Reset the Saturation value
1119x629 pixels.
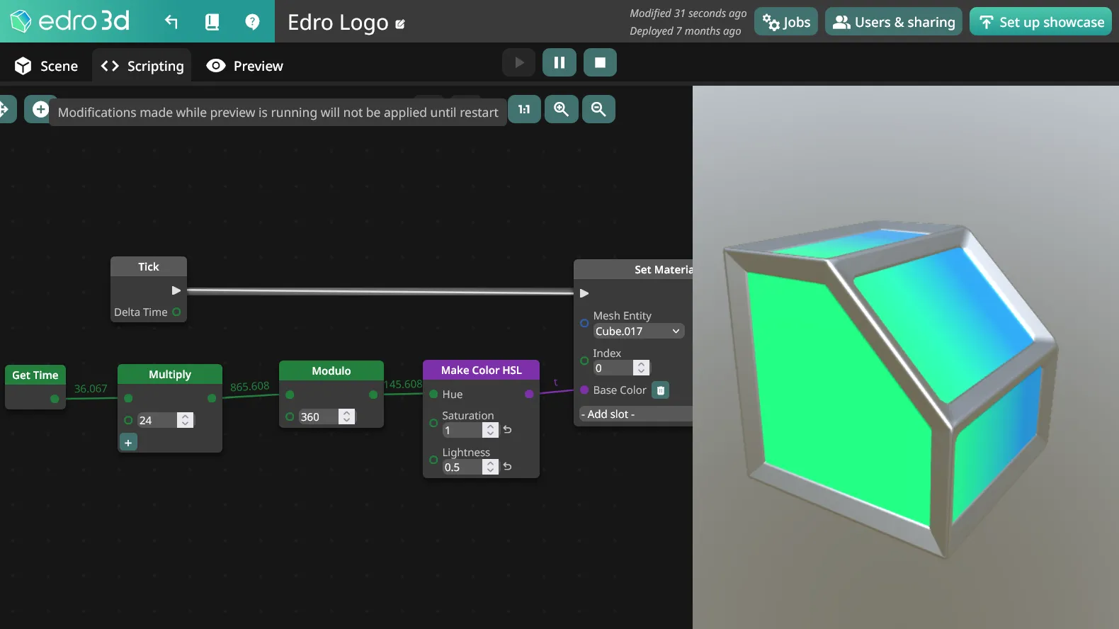coord(507,430)
